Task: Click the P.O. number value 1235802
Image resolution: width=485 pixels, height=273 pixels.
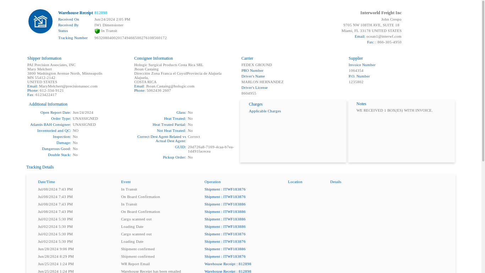Action: pos(356,82)
